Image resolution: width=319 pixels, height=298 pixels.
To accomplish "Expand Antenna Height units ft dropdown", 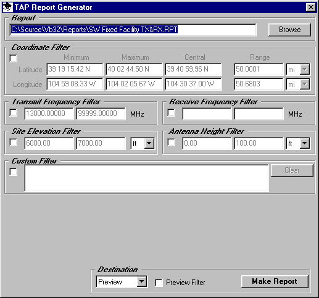I will click(305, 143).
